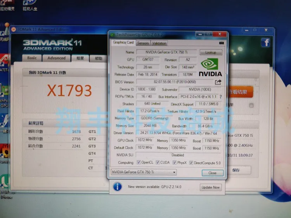291x218 pixels.
Task: Open the 驱动人生 desktop shortcut
Action: point(30,5)
